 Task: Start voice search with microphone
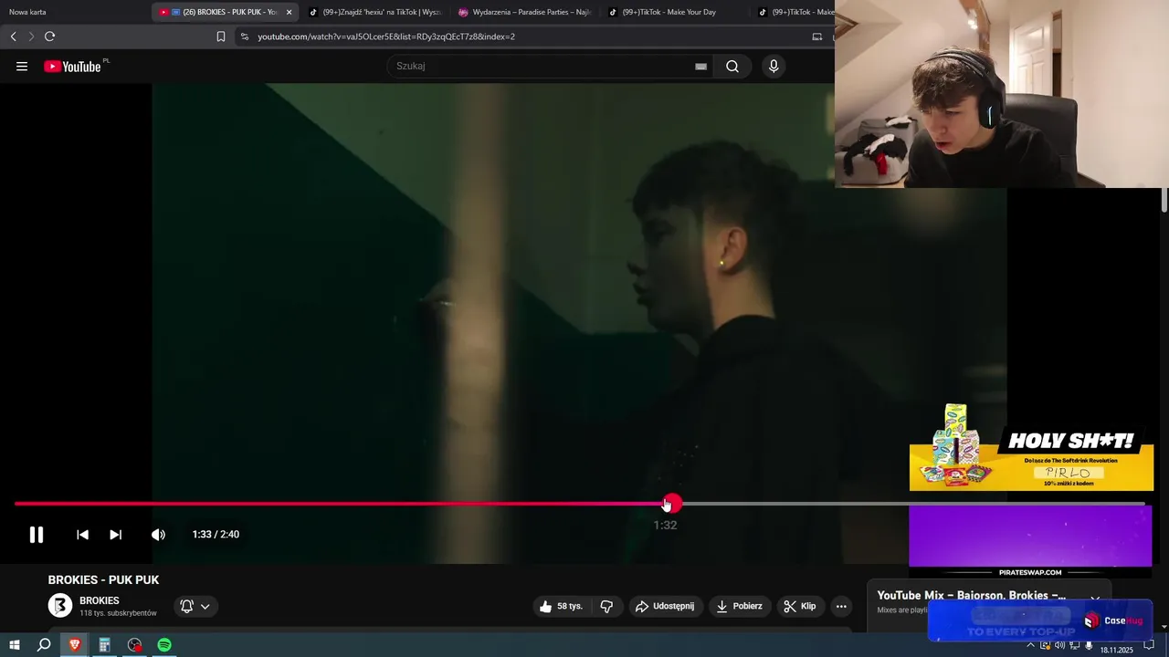click(774, 66)
